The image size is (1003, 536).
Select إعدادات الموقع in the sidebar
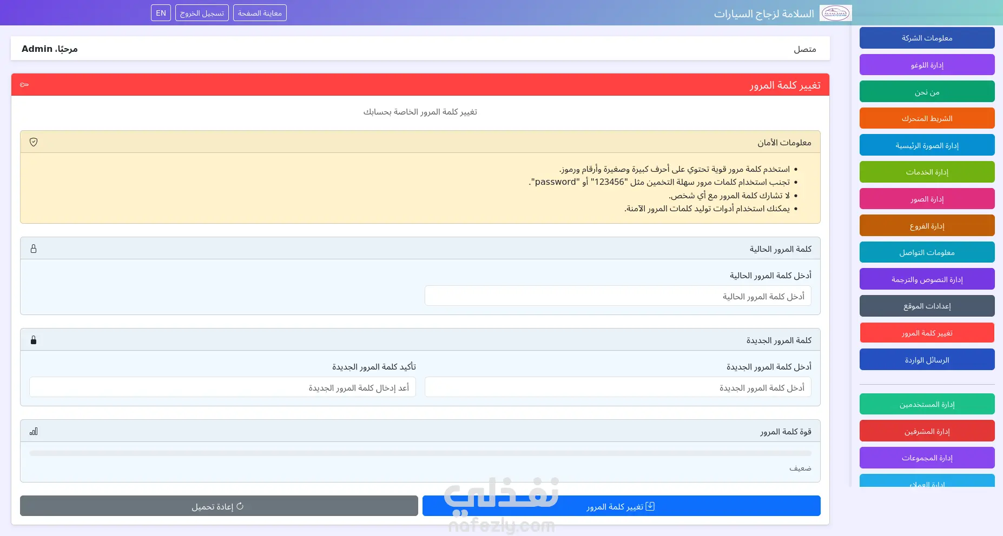tap(927, 306)
